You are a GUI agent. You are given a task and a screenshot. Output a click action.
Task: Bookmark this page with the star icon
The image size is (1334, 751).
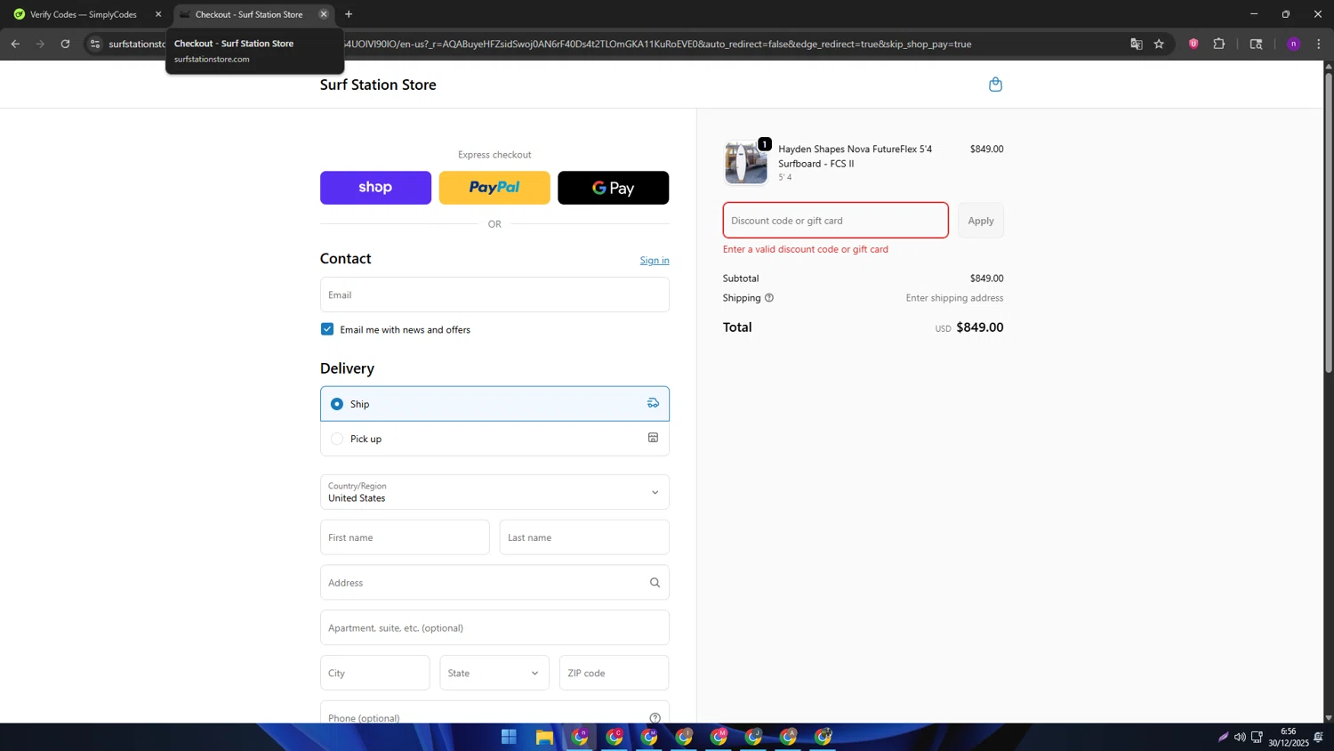tap(1159, 44)
